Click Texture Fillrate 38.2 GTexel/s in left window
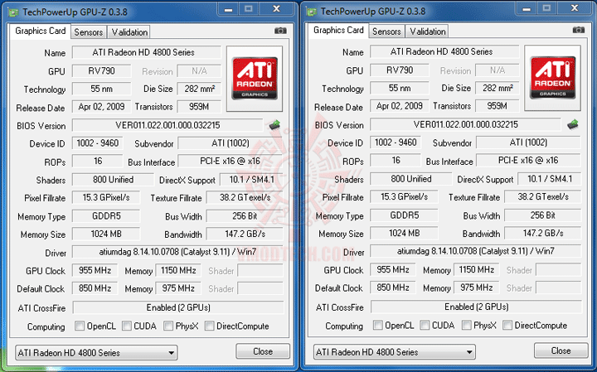597x372 pixels. [x=245, y=197]
